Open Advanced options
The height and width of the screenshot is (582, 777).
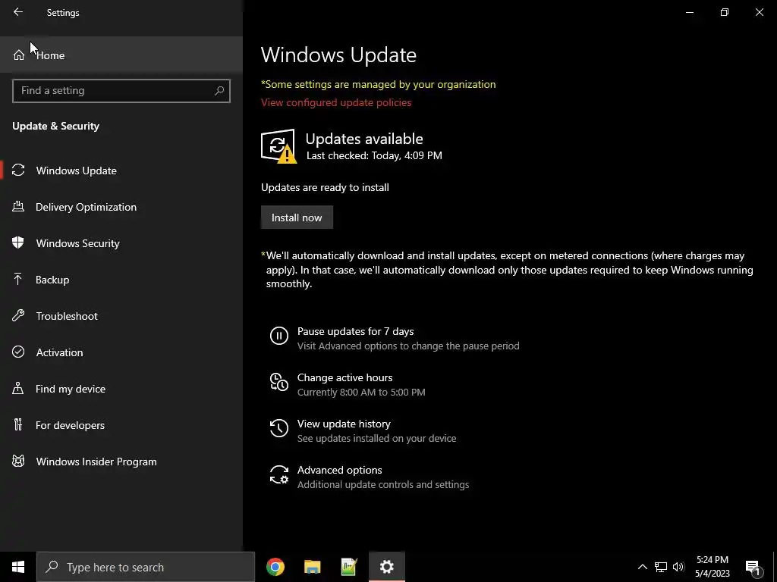(x=339, y=470)
